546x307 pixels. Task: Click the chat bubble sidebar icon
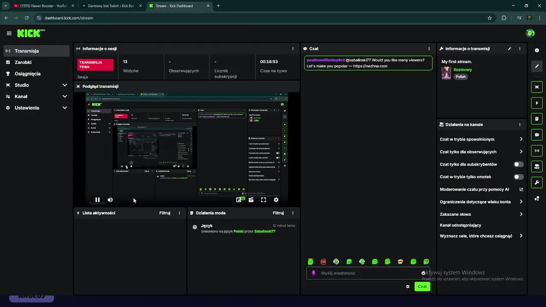click(537, 135)
